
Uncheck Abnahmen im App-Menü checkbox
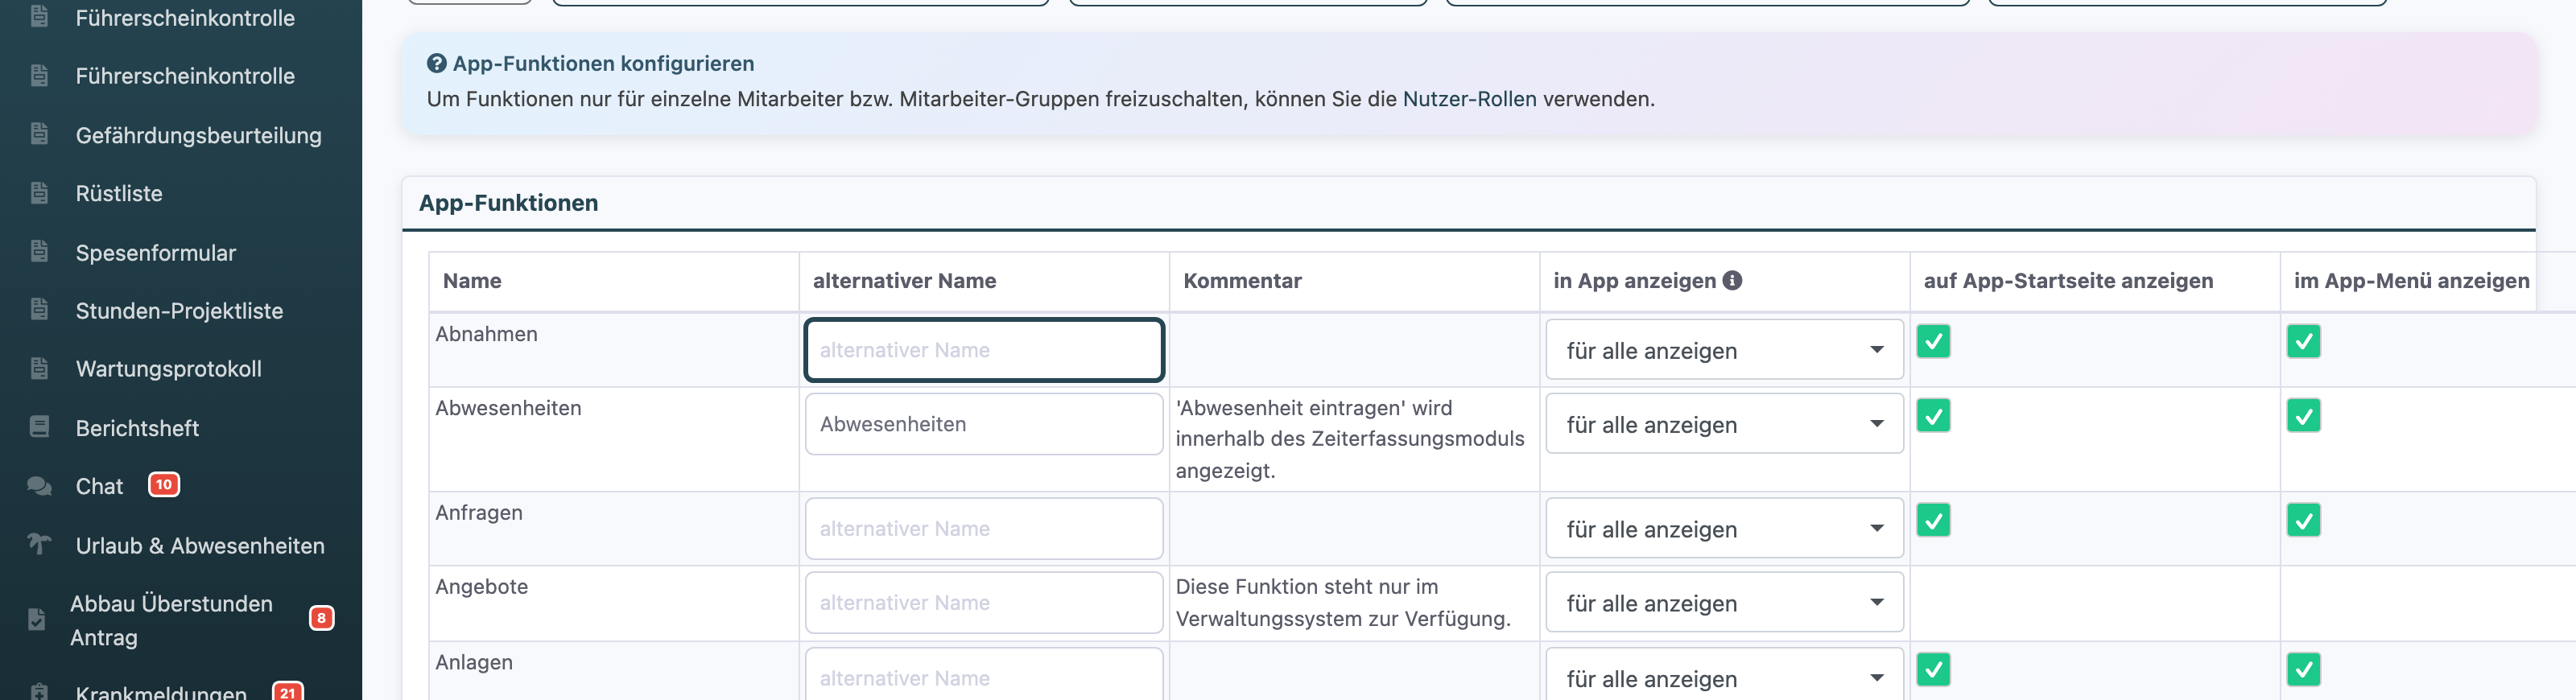click(2303, 341)
